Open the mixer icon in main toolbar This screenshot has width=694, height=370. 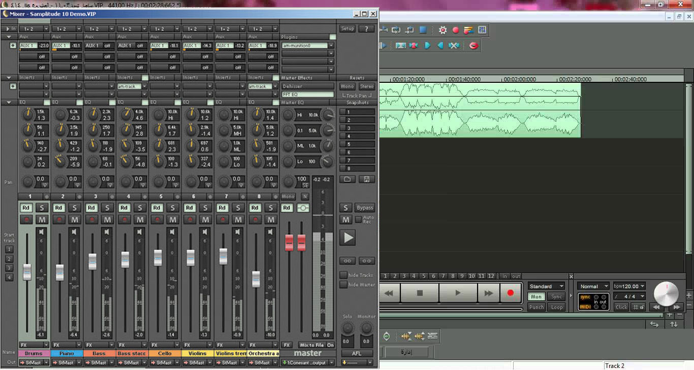482,30
